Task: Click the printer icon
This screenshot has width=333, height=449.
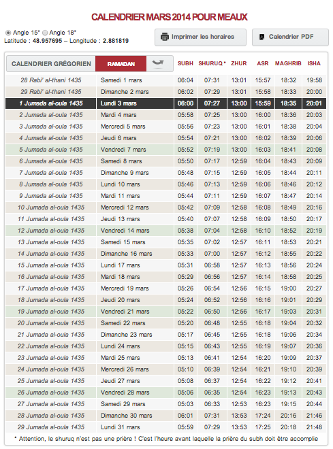Action: point(165,37)
